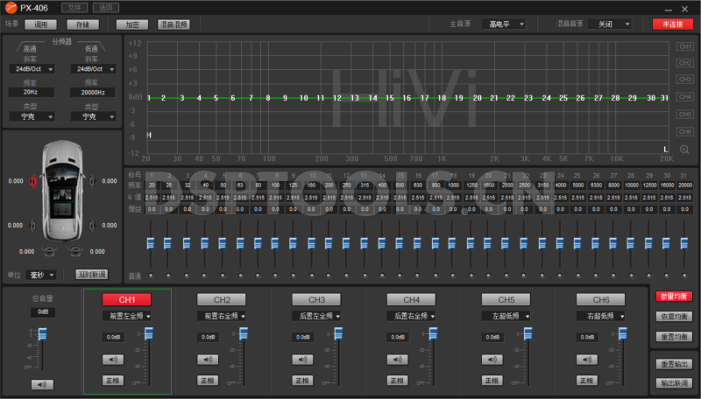701x399 pixels.
Task: Click the high-pass 20Hz frequency field
Action: click(31, 91)
